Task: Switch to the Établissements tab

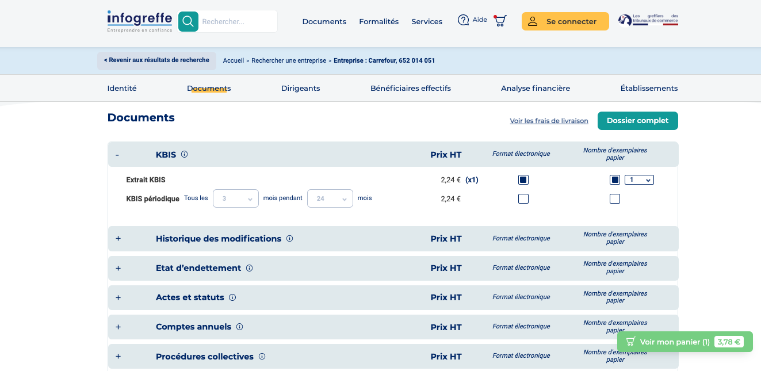Action: (649, 88)
